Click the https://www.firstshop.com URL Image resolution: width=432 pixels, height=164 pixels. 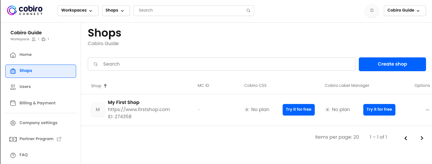point(139,110)
